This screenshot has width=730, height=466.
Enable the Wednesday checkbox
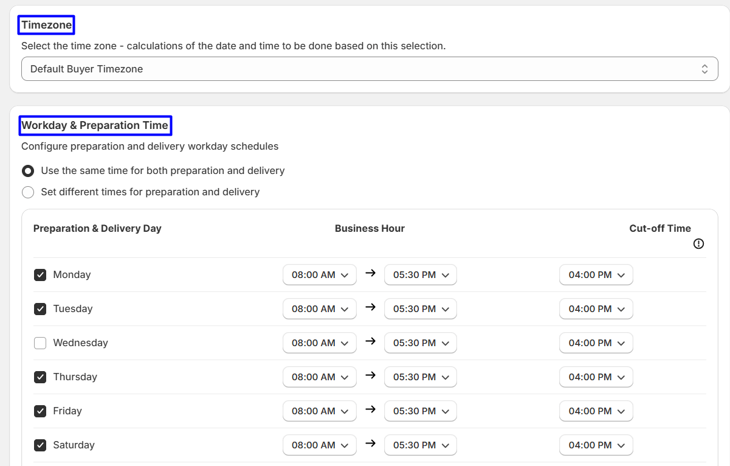click(40, 343)
